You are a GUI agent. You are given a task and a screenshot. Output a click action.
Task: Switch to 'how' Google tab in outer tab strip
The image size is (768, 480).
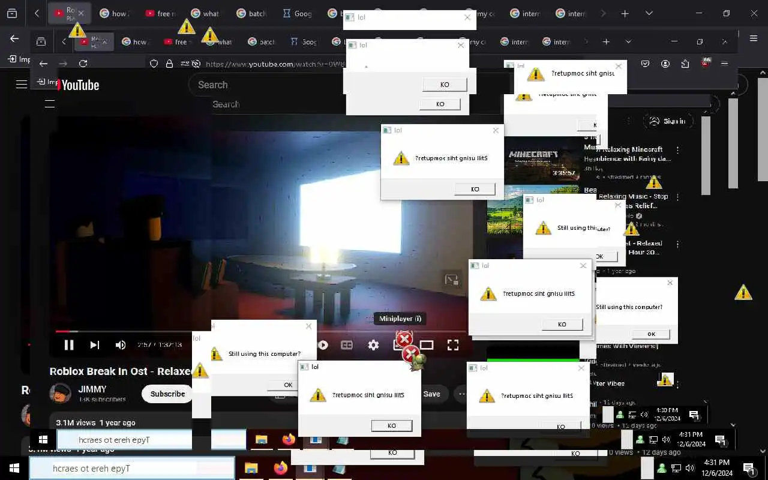(x=115, y=13)
